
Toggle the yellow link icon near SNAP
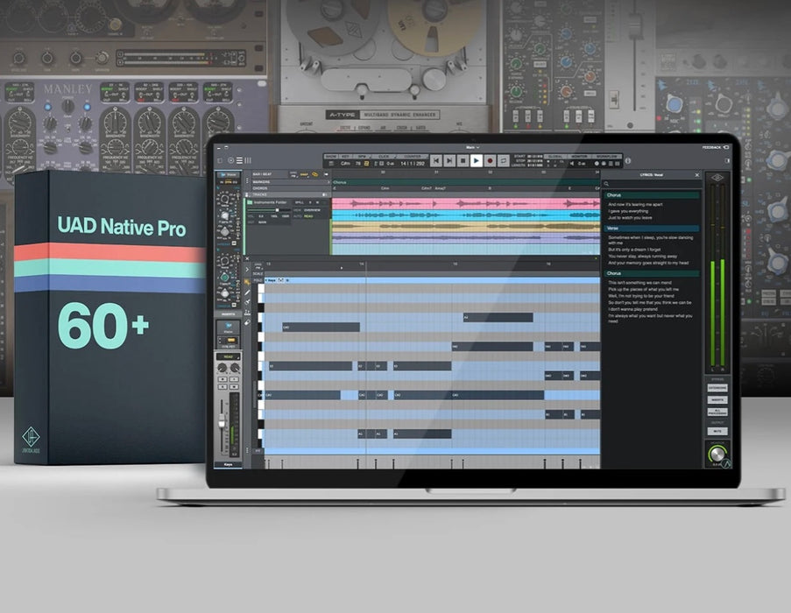coord(315,174)
